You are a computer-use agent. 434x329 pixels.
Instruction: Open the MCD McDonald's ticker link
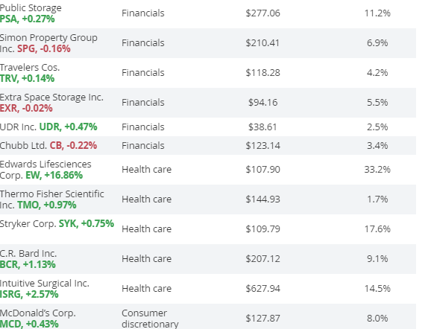[29, 324]
